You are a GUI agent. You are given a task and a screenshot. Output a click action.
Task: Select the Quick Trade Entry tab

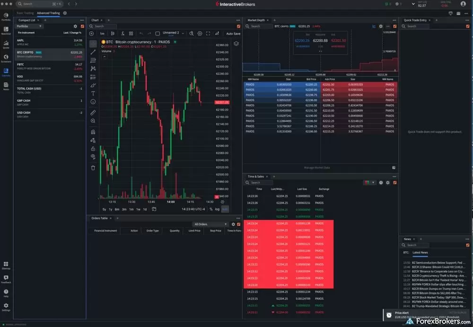[415, 20]
